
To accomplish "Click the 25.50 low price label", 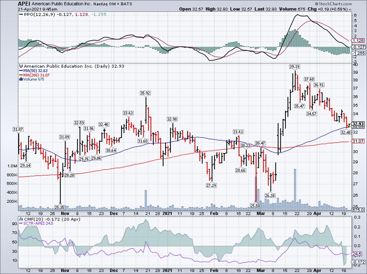I will (255, 206).
